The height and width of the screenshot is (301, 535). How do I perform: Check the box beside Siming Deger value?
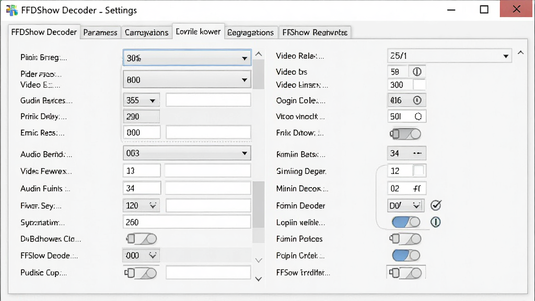pyautogui.click(x=418, y=171)
